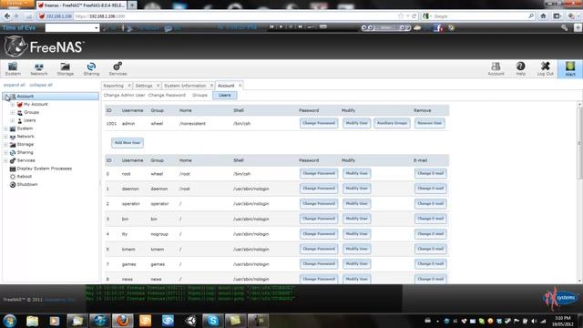This screenshot has width=583, height=328.
Task: Click the browser back arrow
Action: 7,16
